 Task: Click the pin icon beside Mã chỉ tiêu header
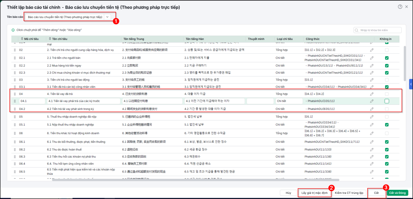pos(22,39)
